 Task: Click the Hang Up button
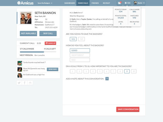(x=51, y=43)
